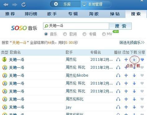The image size is (147, 115).
Task: Go back with the left arrow button
Action: pyautogui.click(x=6, y=5)
